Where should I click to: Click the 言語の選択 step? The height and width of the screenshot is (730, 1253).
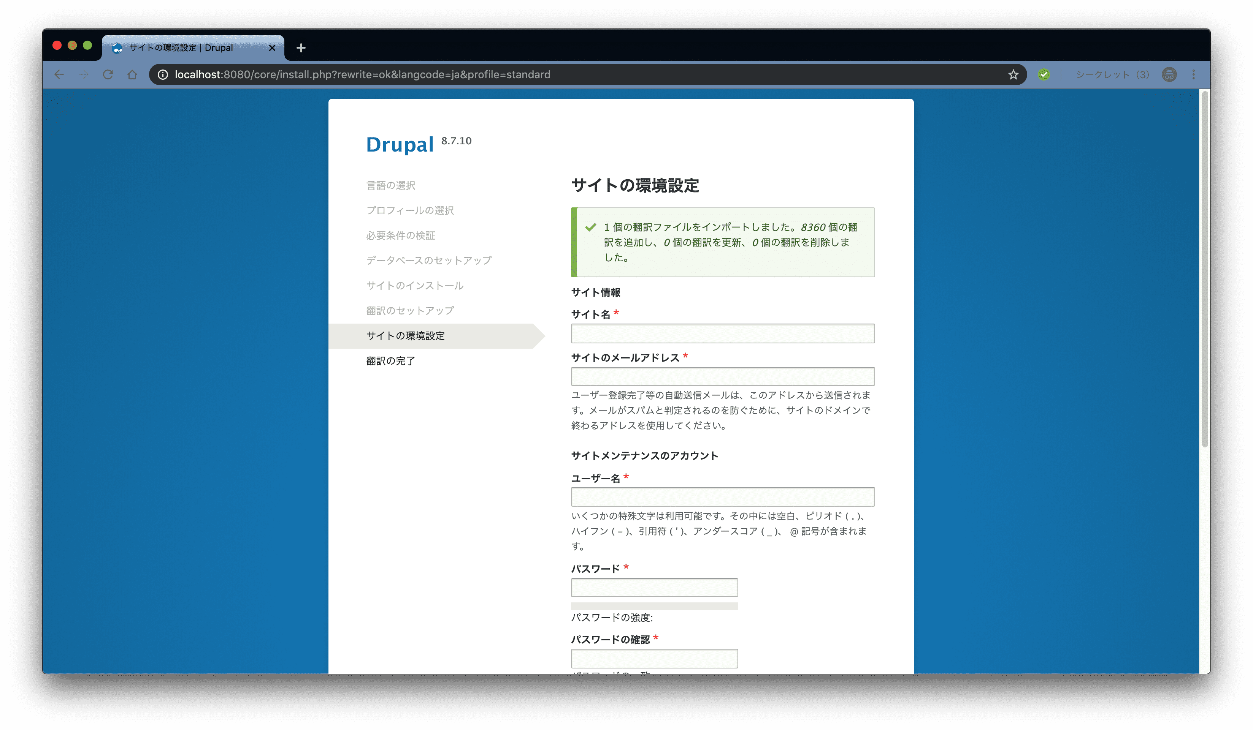pyautogui.click(x=391, y=185)
